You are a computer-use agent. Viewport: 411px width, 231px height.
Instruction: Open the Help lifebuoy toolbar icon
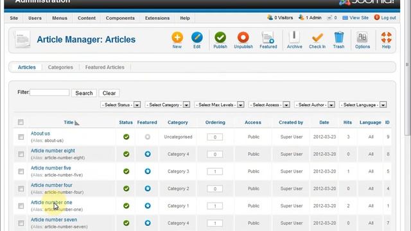[x=386, y=37]
